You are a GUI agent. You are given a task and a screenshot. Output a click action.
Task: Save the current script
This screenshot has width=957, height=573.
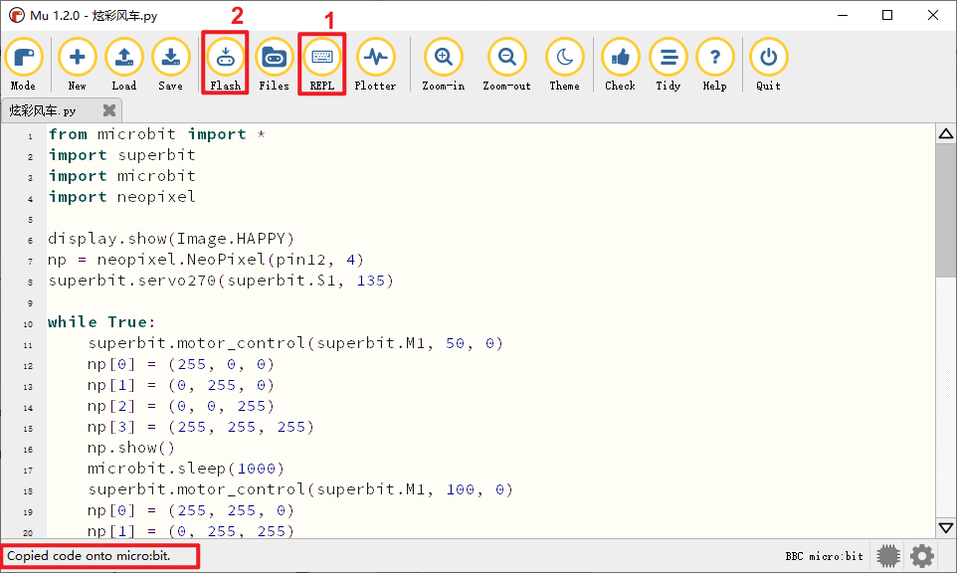pyautogui.click(x=171, y=64)
